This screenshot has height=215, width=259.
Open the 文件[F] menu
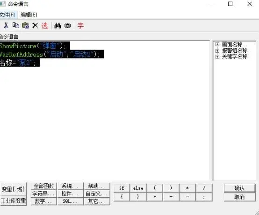(x=7, y=14)
